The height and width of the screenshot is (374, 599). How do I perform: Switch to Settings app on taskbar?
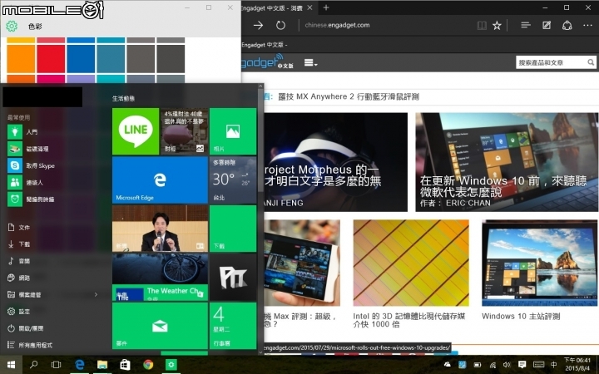click(x=171, y=365)
